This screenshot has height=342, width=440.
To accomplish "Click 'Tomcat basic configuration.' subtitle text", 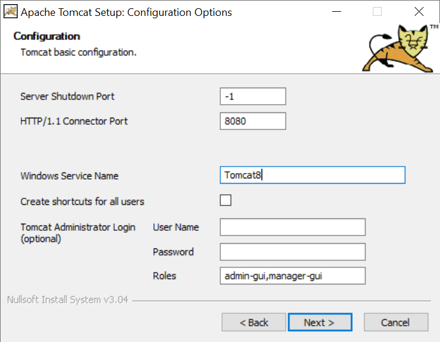I will tap(78, 52).
